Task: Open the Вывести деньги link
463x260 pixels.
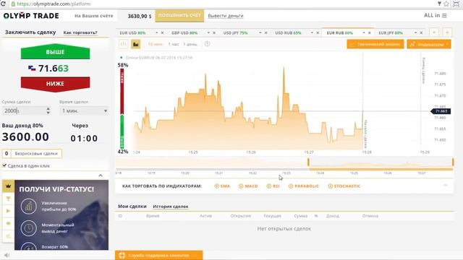Action: [x=226, y=16]
